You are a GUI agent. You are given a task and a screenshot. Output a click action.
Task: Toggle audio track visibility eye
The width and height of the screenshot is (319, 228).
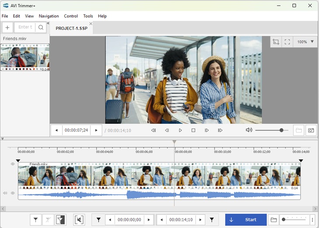13,193
